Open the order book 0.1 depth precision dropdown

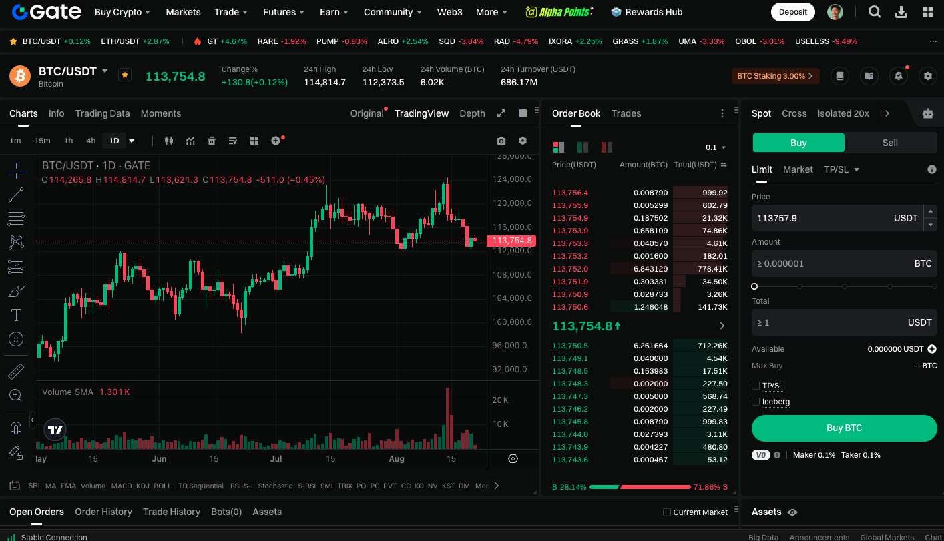[716, 147]
